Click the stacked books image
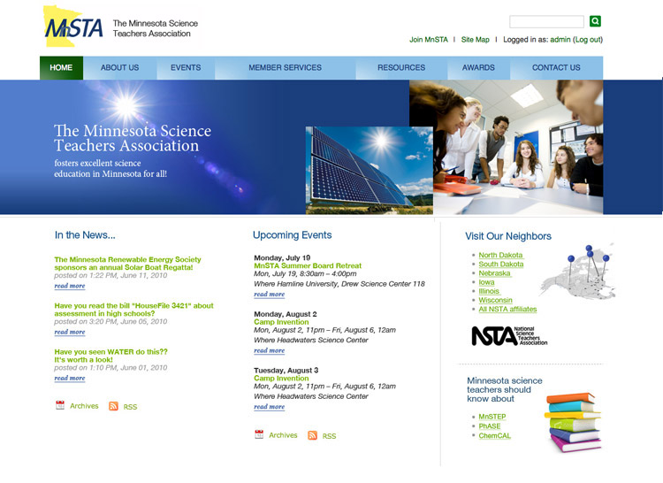 [x=573, y=422]
